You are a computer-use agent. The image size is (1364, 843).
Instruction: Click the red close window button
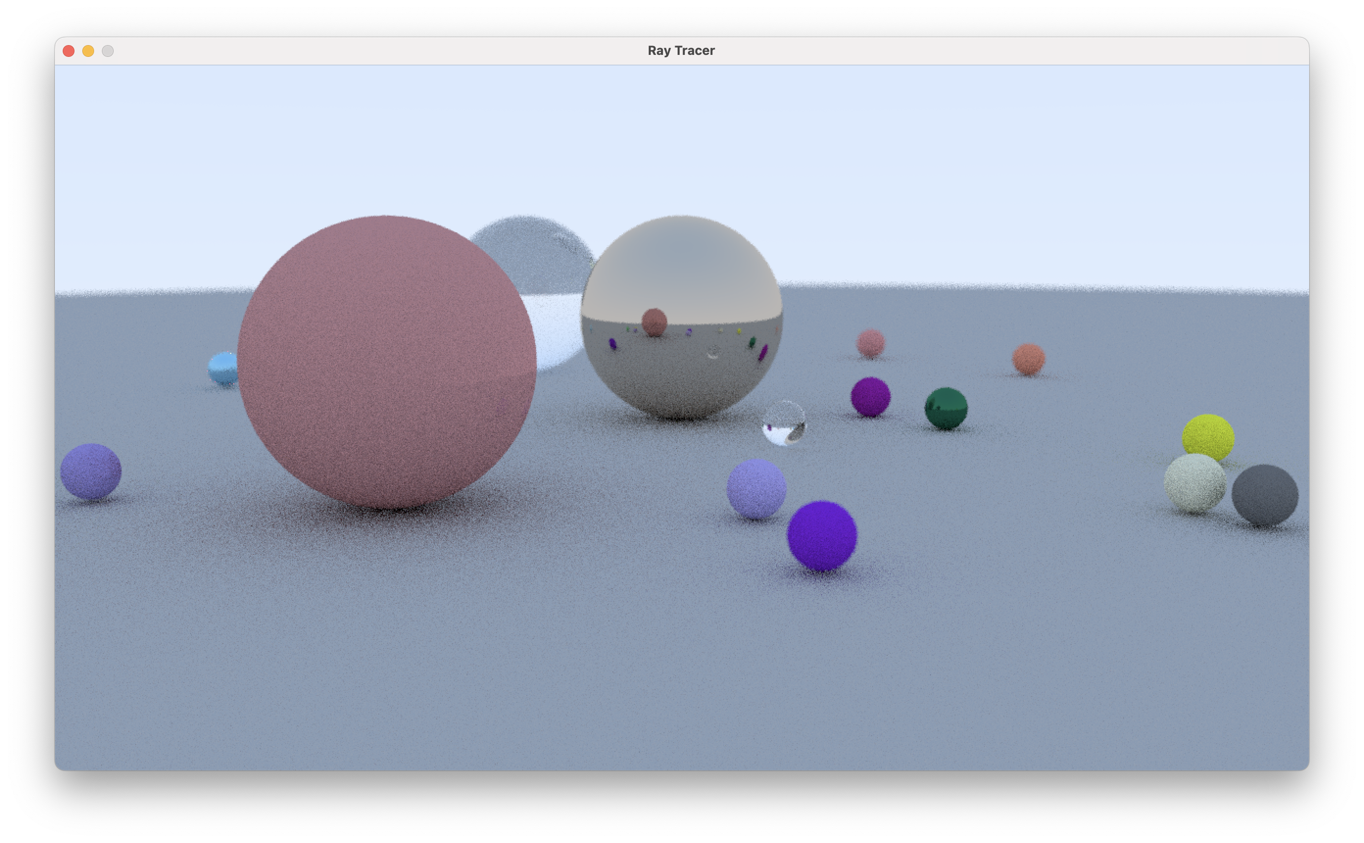69,51
